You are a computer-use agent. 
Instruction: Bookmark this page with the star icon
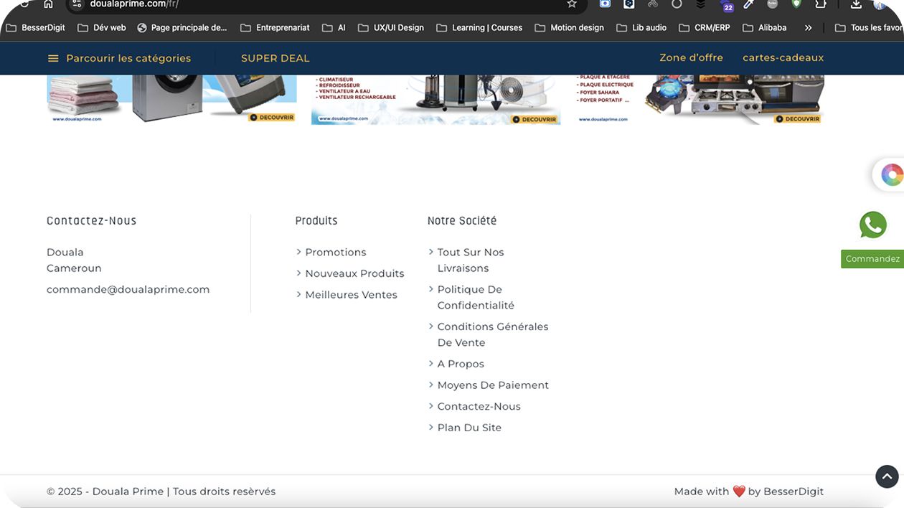pyautogui.click(x=572, y=4)
